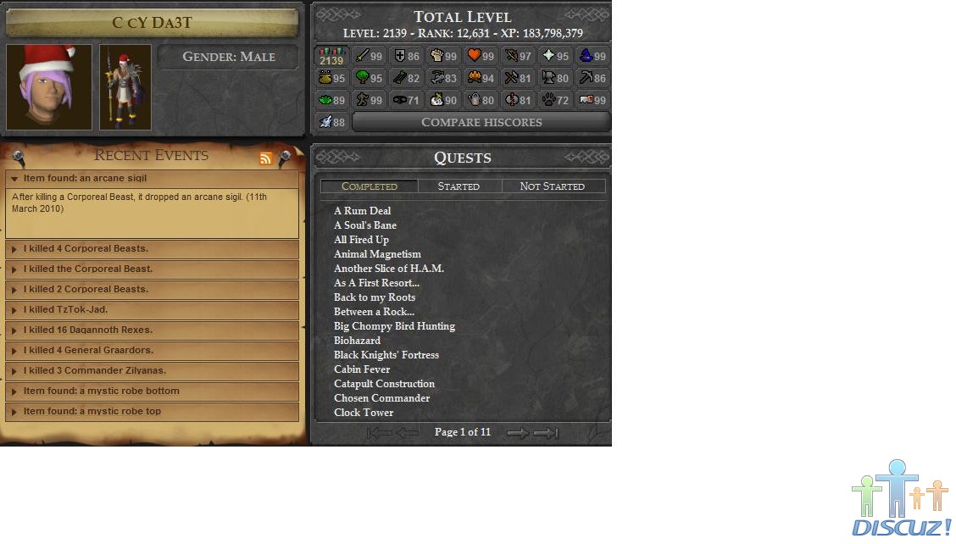Switch to the Not Started quests tab
Screen dimensions: 956x544
point(553,186)
